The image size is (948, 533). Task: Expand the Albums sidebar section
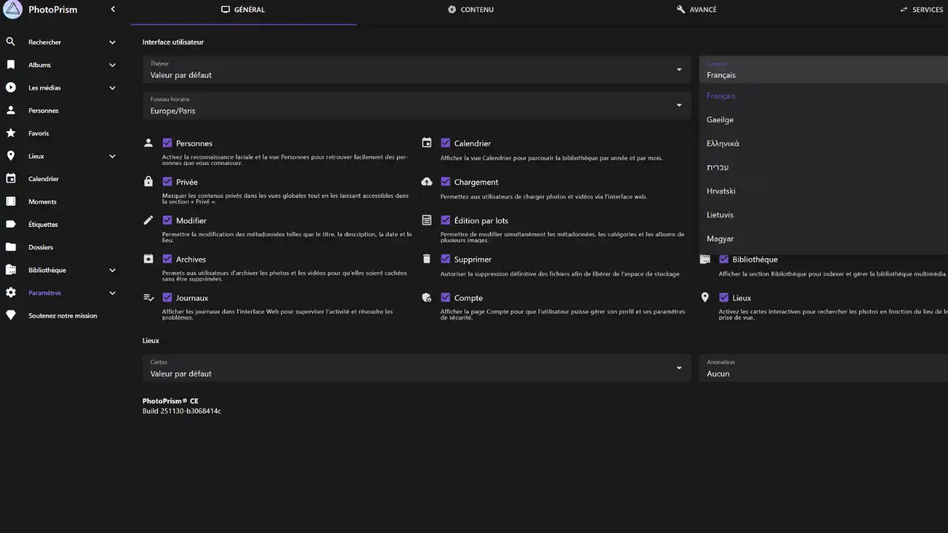point(112,65)
